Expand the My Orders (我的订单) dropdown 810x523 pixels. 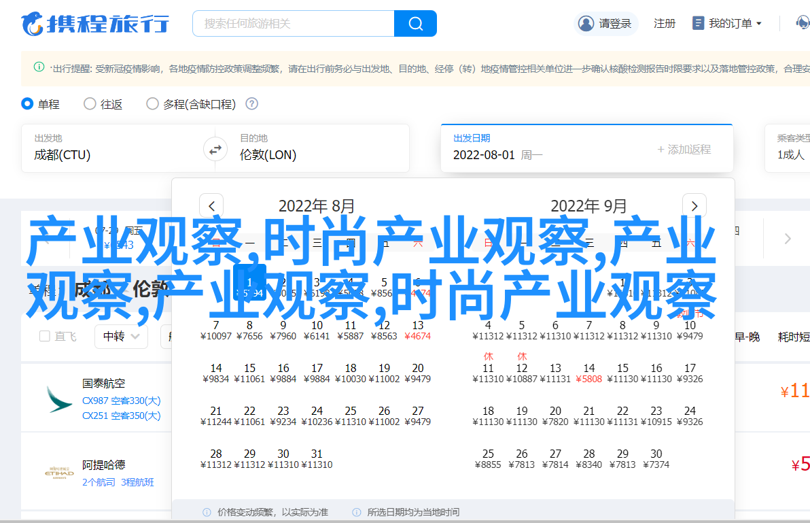point(758,23)
